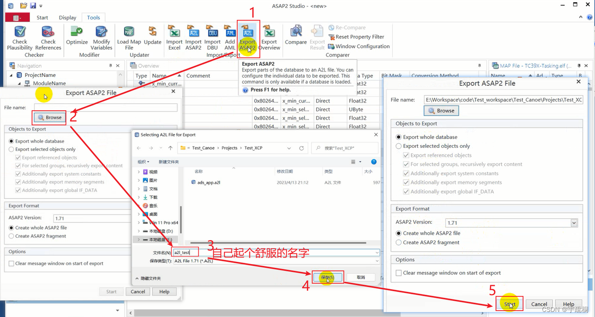The height and width of the screenshot is (317, 595).
Task: Click 新建文件夹 in the file dialog
Action: pyautogui.click(x=169, y=162)
